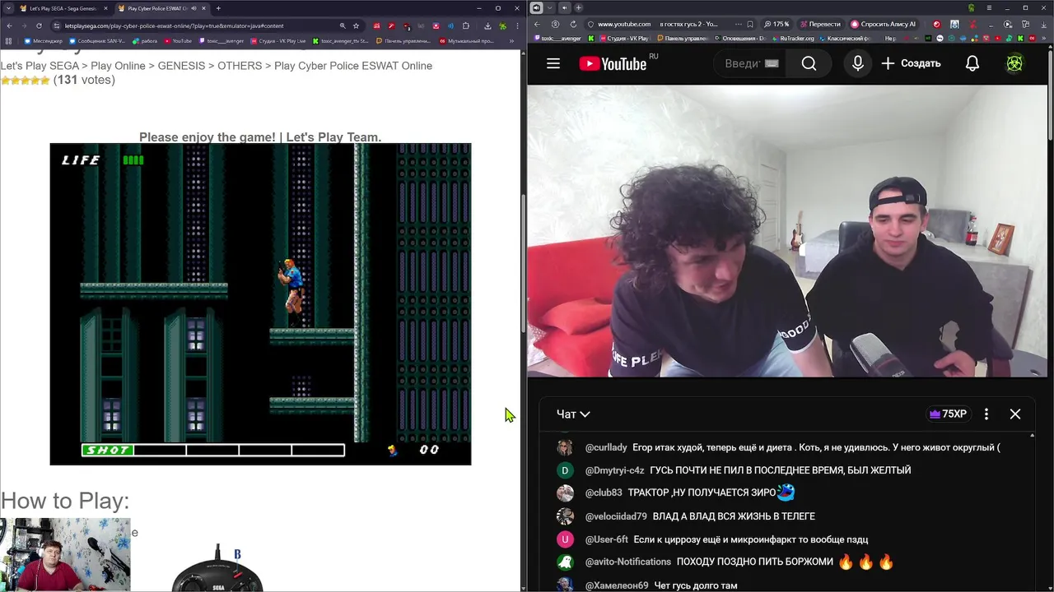
Task: Bookmark the page in Yandex Browser address bar
Action: [750, 24]
